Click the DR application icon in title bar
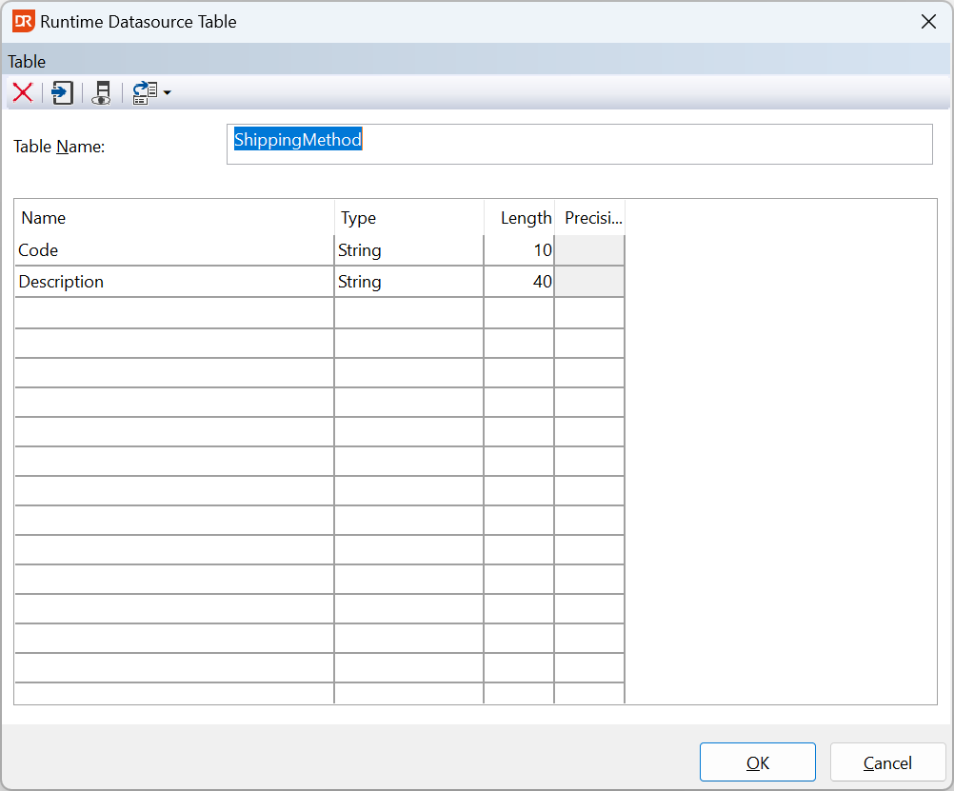Viewport: 954px width, 791px height. 24,21
